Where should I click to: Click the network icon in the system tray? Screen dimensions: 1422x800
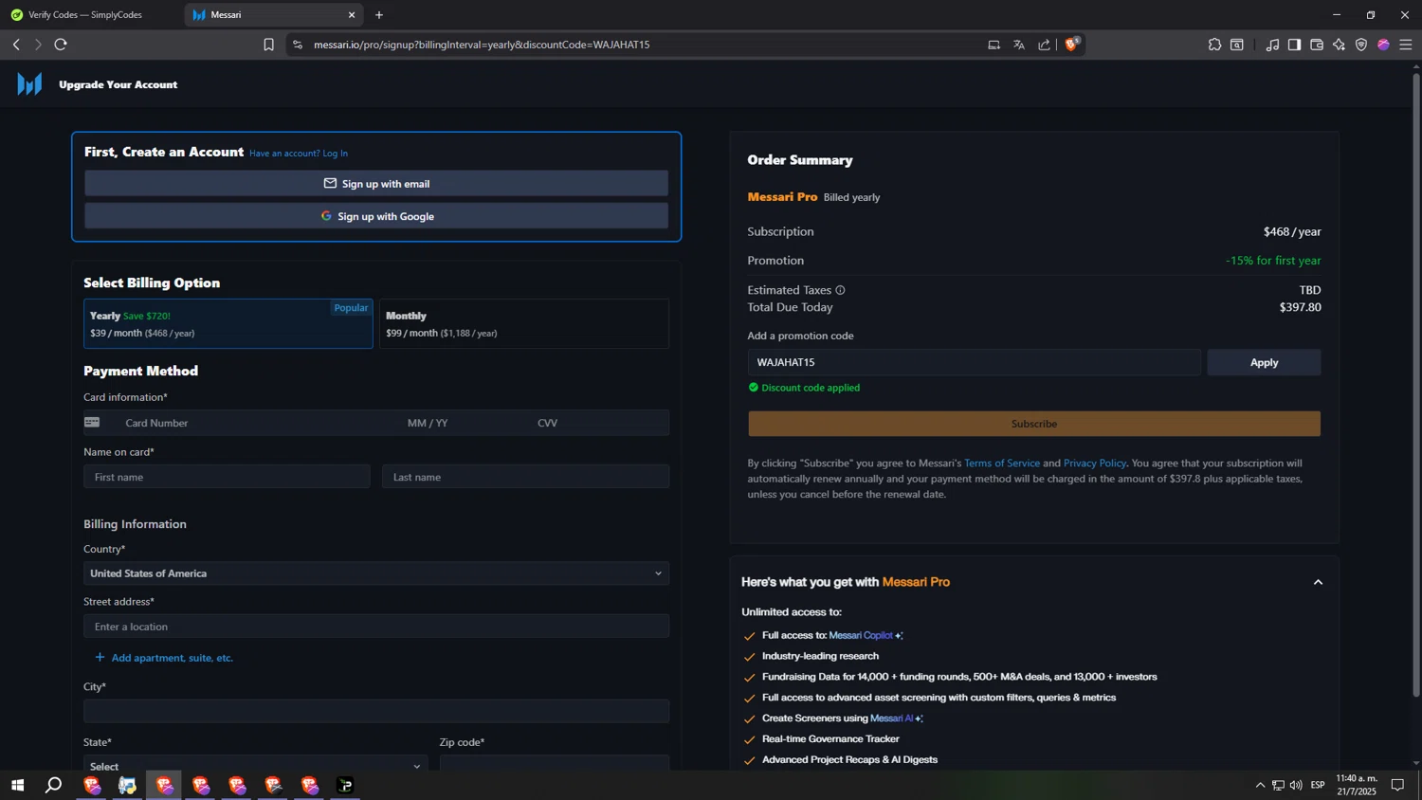1278,785
